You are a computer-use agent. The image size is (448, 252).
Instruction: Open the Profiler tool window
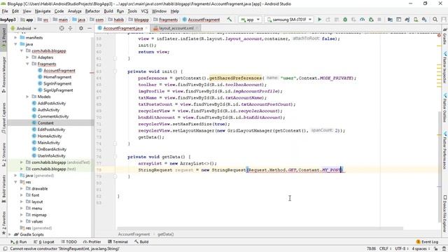(x=92, y=241)
